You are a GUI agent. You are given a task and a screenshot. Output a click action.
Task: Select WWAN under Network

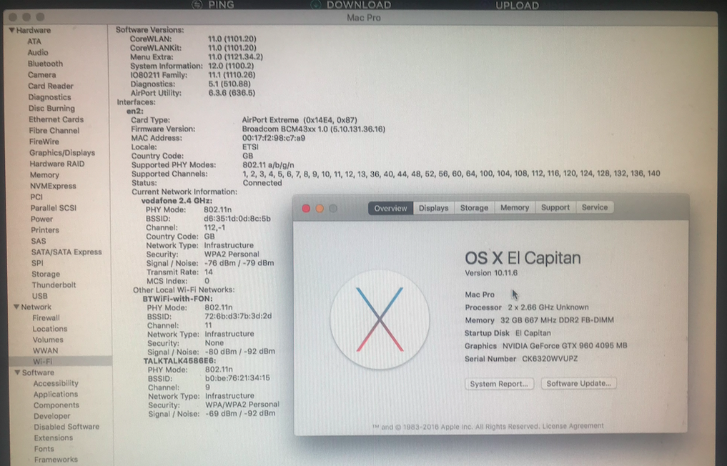[46, 350]
